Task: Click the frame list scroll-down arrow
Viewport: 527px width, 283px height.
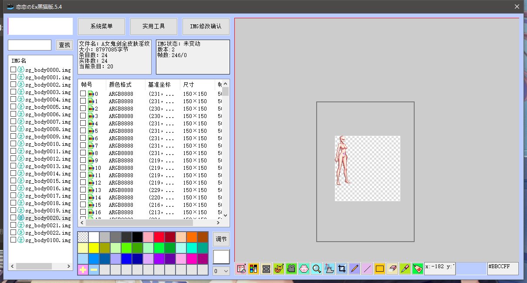Action: point(225,215)
